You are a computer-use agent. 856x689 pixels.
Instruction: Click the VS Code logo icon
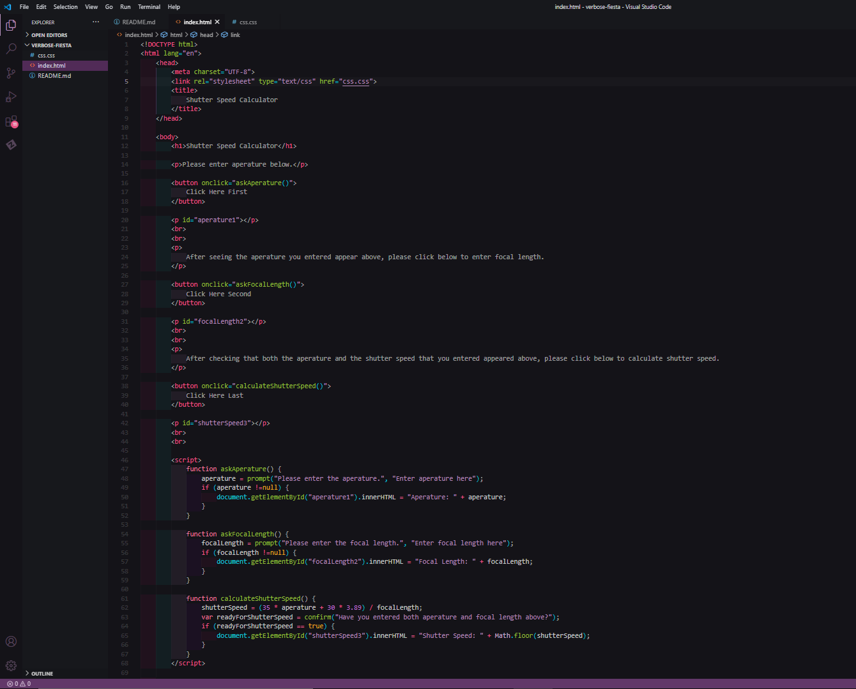click(8, 7)
